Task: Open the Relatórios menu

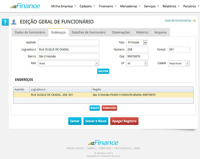Action: (x=171, y=6)
